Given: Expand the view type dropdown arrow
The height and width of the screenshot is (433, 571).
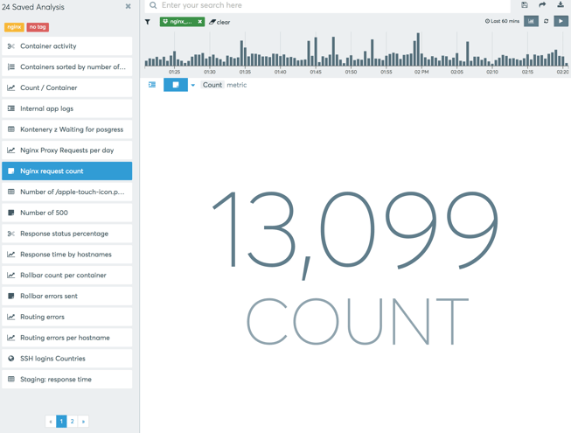Looking at the screenshot, I should click(x=193, y=86).
